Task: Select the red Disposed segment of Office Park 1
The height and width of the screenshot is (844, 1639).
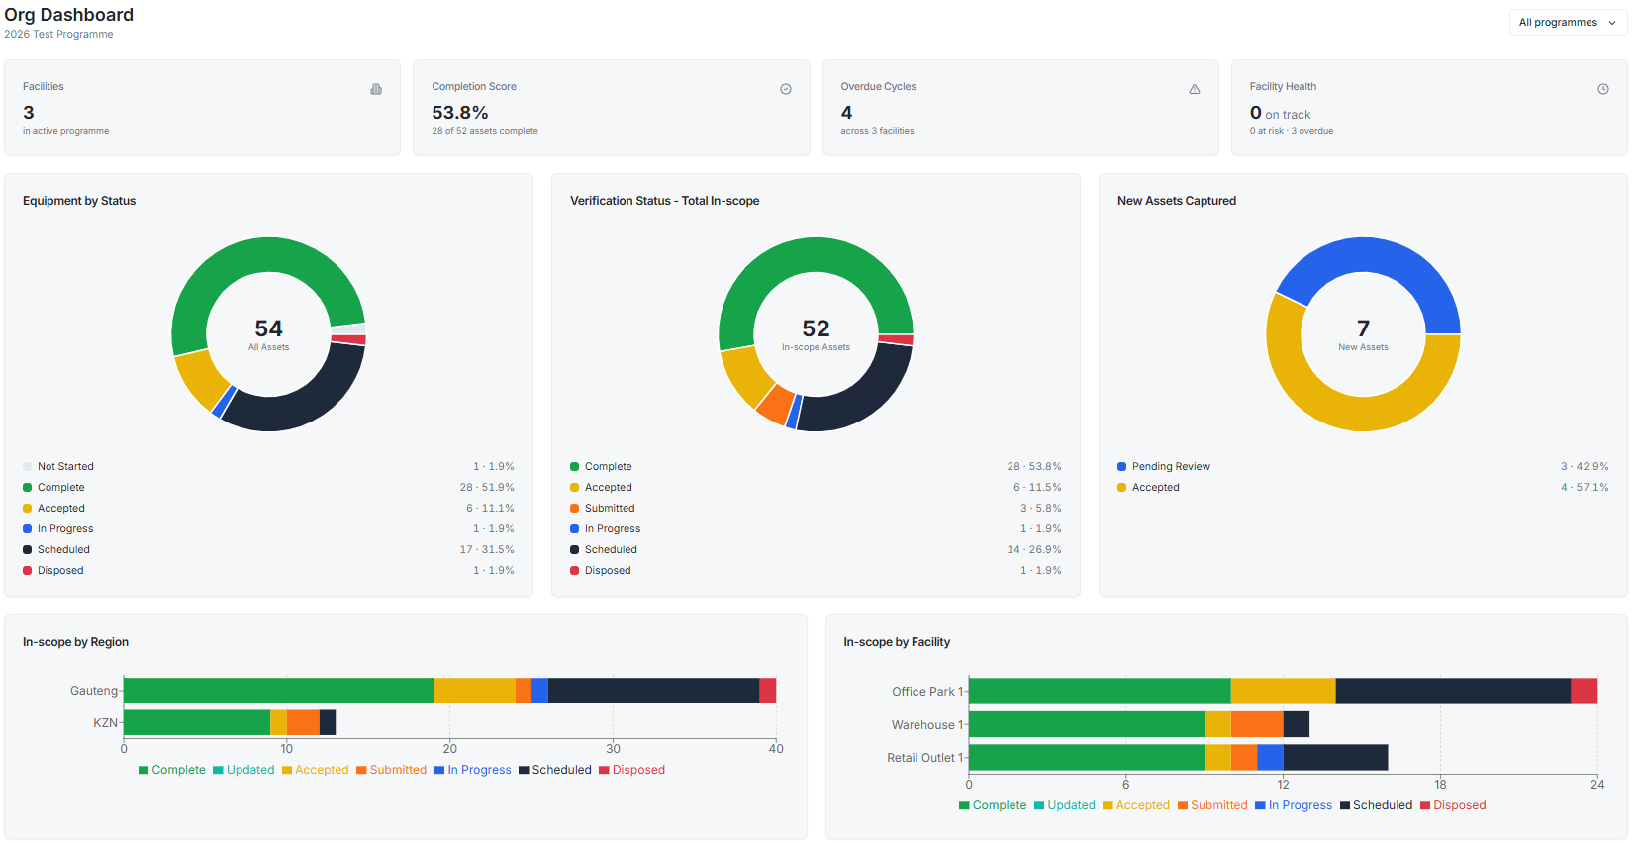Action: 1584,691
